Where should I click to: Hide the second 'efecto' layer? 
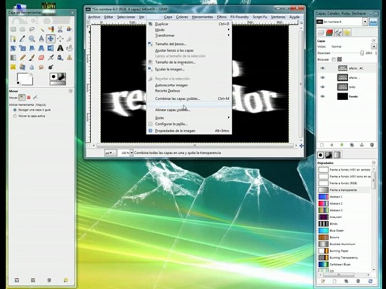322,77
